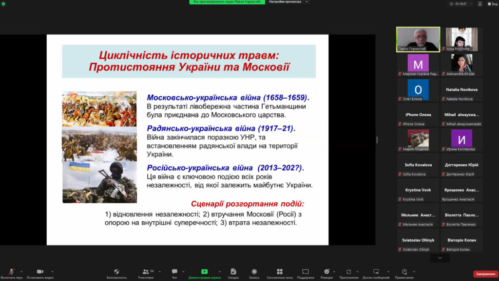Click the red Завершение button
Viewport: 499px width, 281px height.
pyautogui.click(x=485, y=274)
